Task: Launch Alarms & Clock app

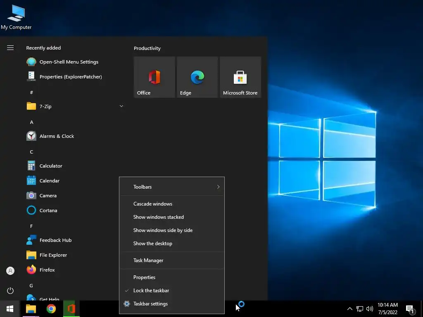Action: point(76,136)
